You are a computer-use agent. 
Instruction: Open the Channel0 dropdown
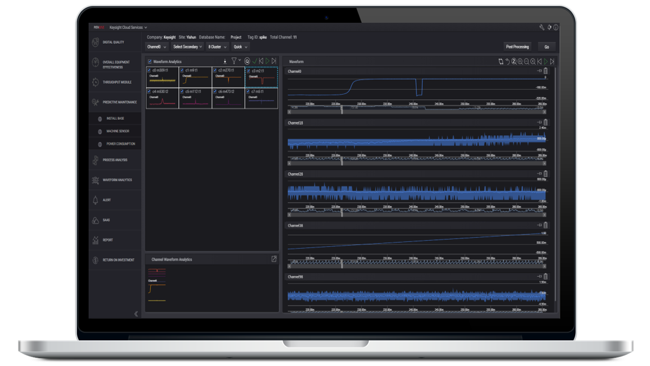click(157, 47)
